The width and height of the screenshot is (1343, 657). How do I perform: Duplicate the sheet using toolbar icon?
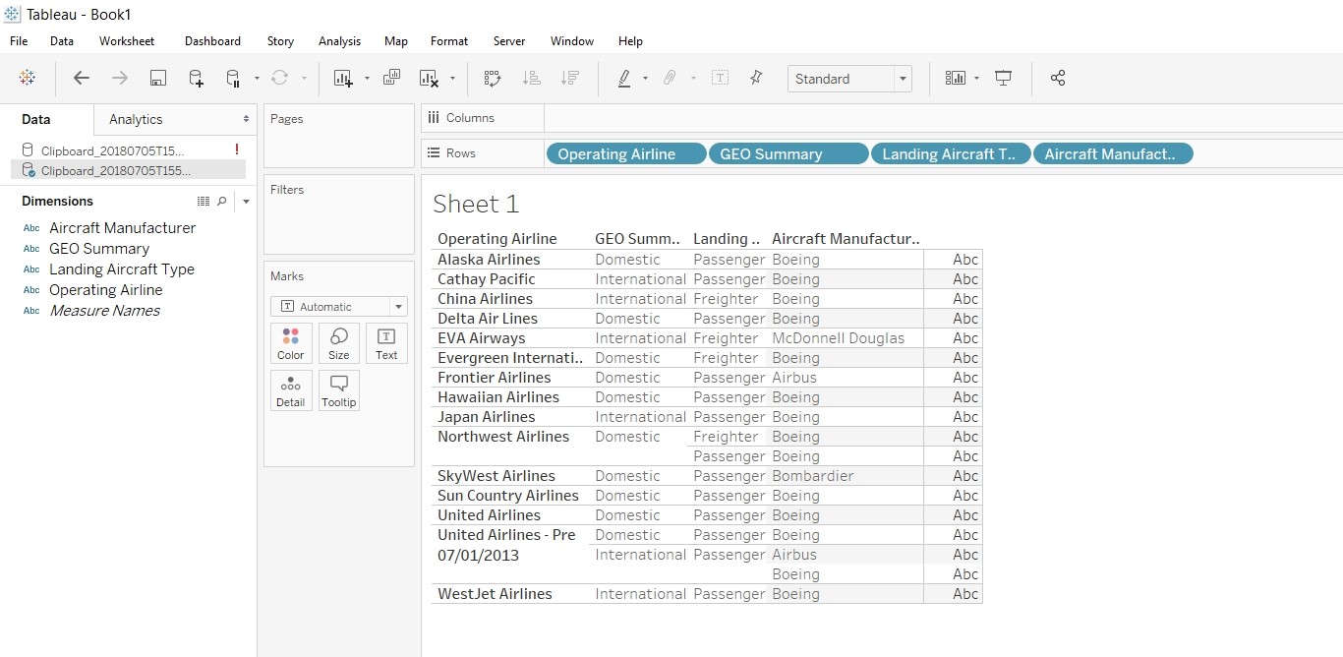391,79
